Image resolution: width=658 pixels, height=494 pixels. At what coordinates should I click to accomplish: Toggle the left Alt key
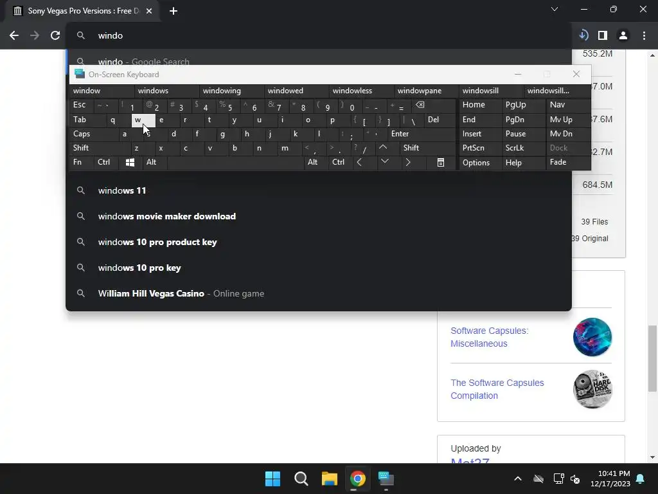click(154, 162)
